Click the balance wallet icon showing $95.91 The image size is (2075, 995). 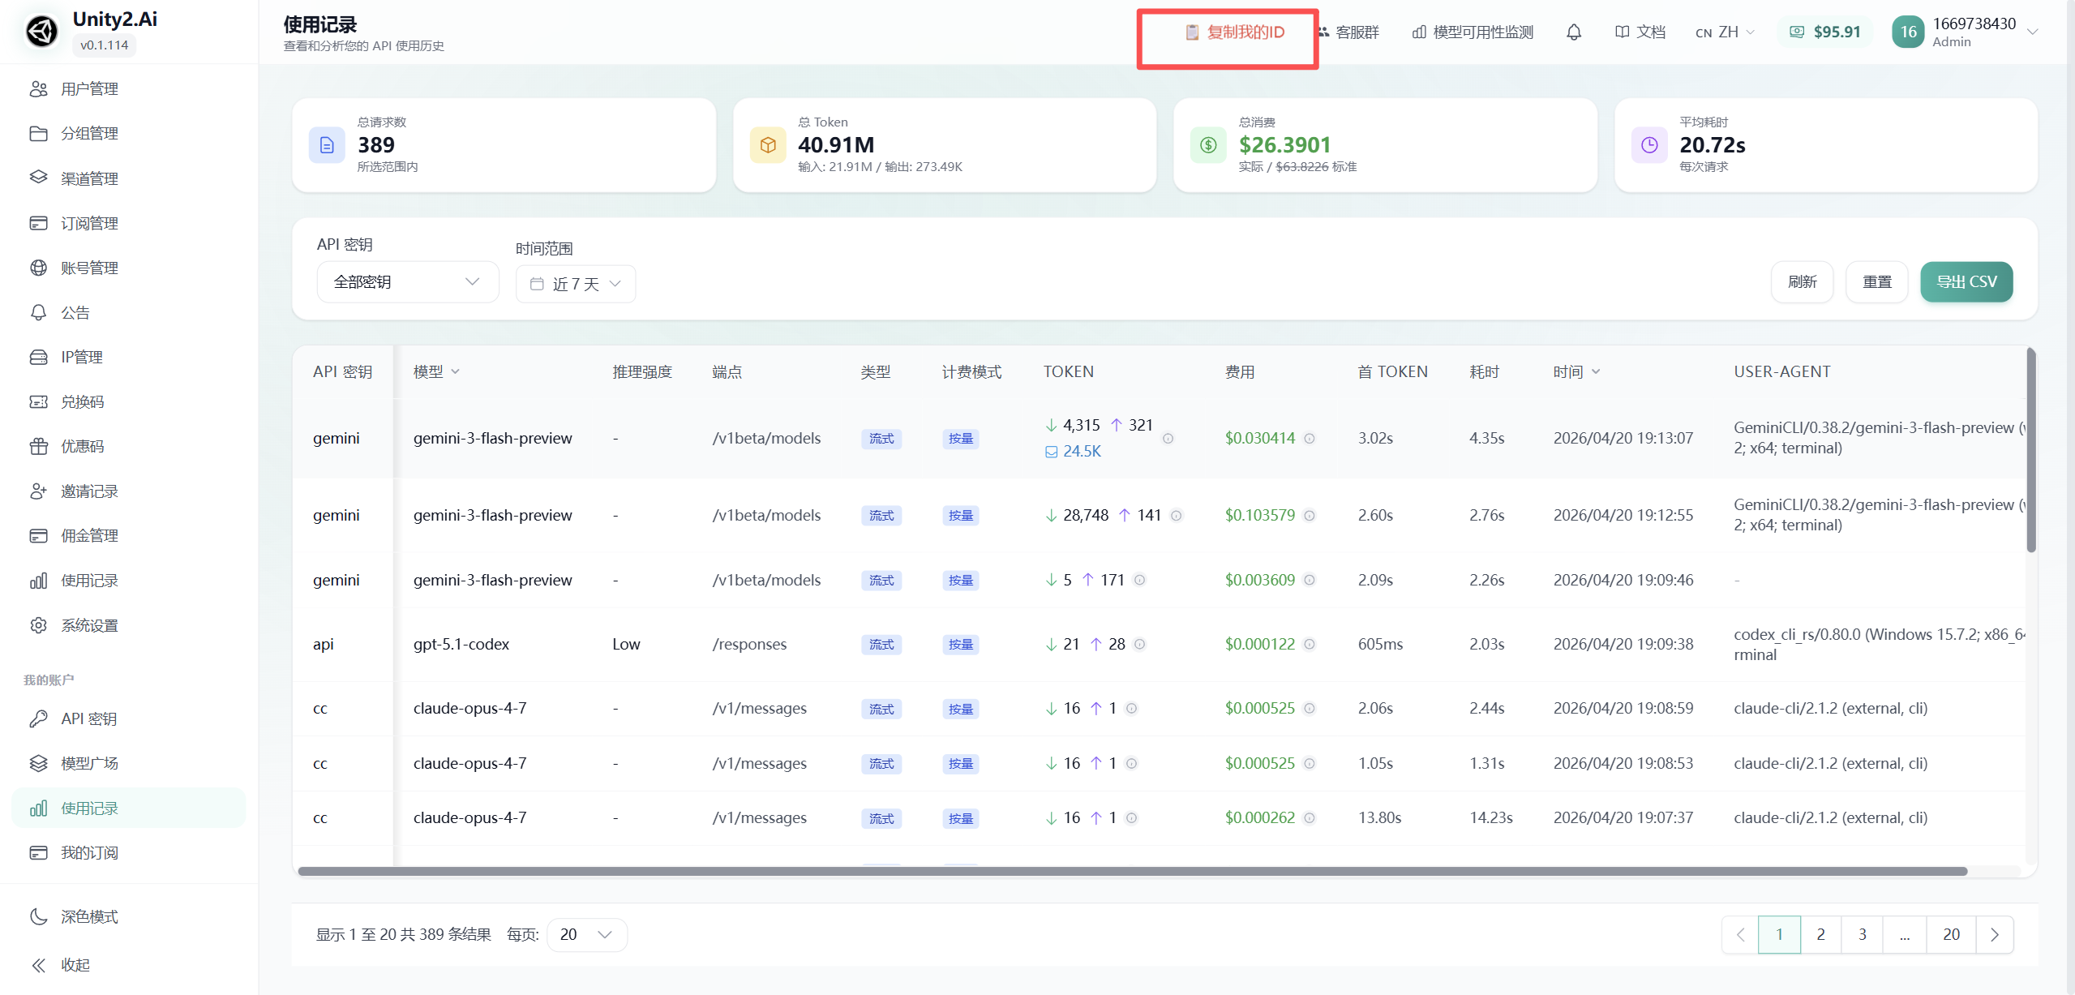coord(1797,32)
